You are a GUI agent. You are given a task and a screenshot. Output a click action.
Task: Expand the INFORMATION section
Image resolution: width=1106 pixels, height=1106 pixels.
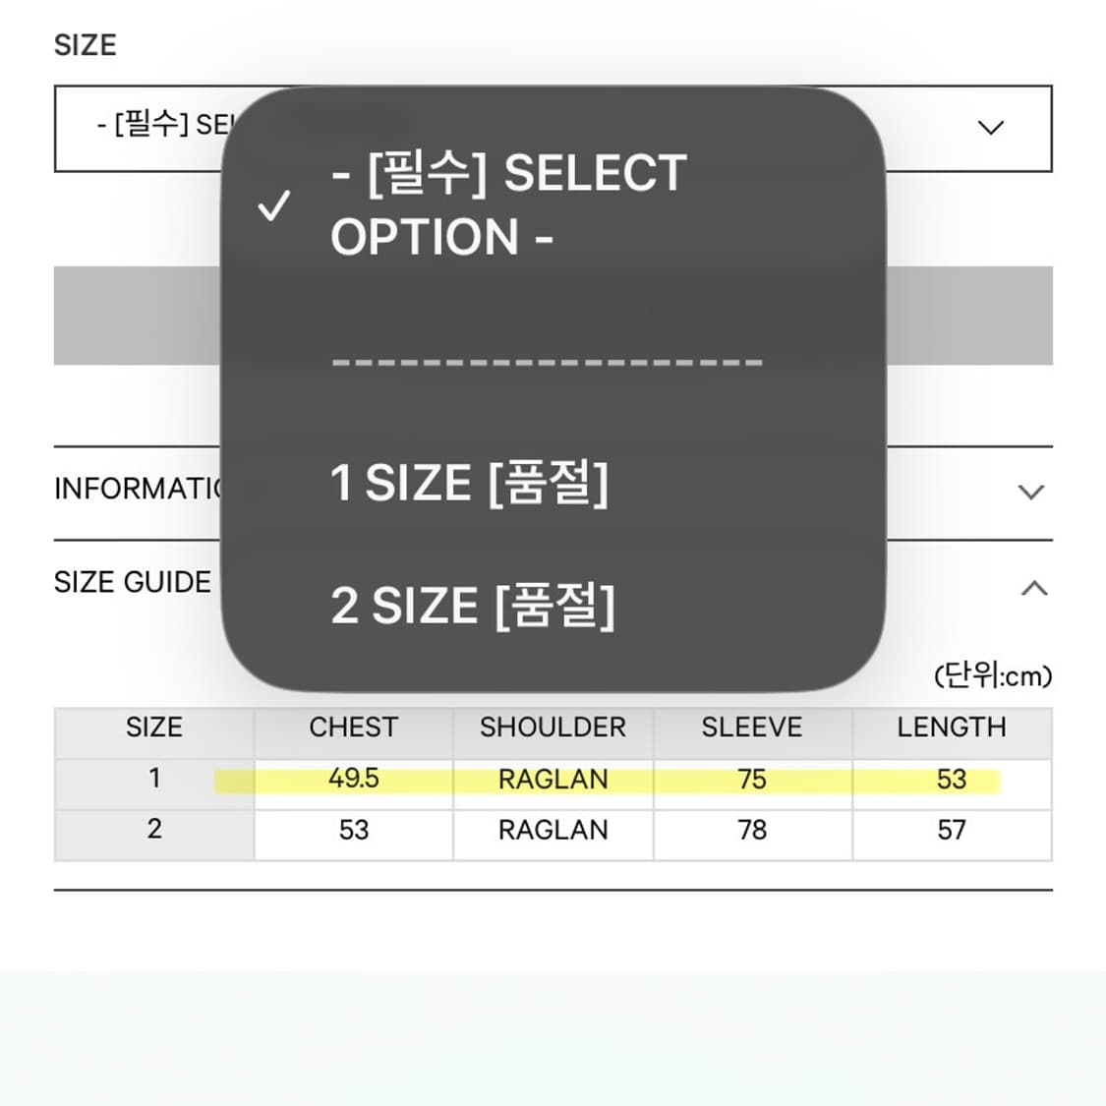tap(1028, 492)
